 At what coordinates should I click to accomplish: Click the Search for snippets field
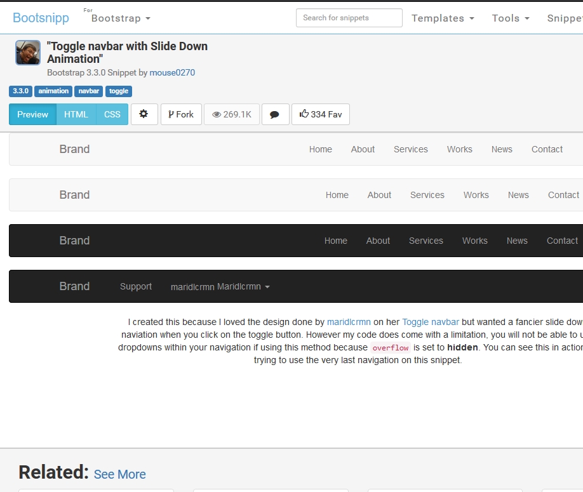[x=349, y=18]
